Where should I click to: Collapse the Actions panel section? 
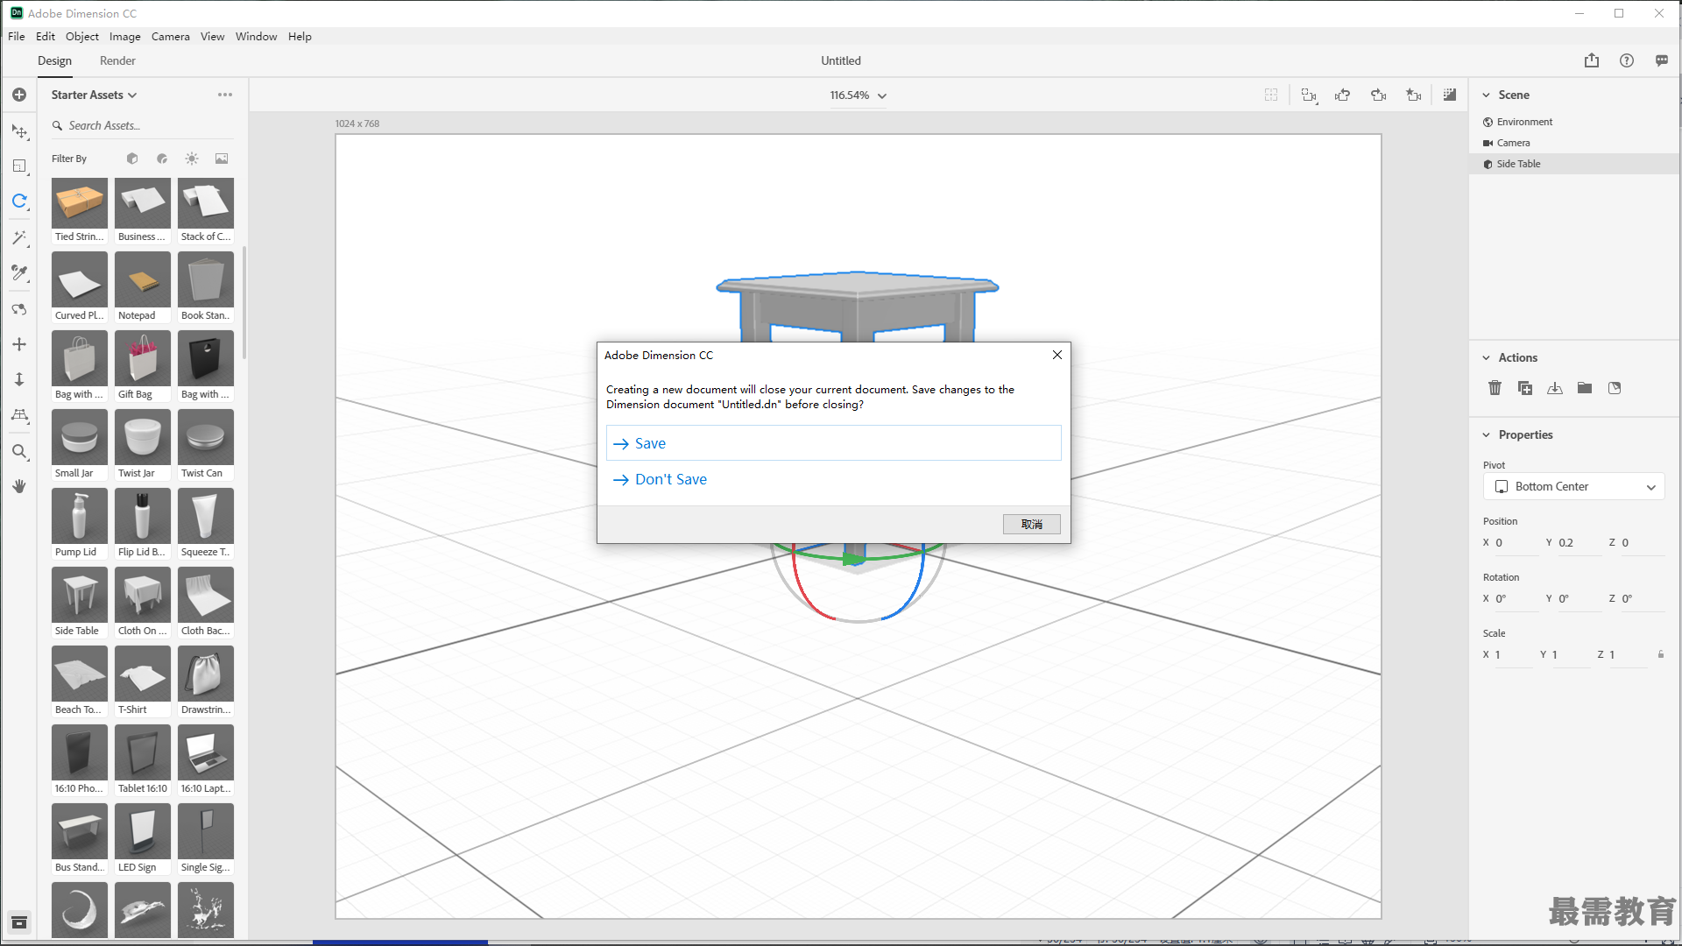(1486, 357)
